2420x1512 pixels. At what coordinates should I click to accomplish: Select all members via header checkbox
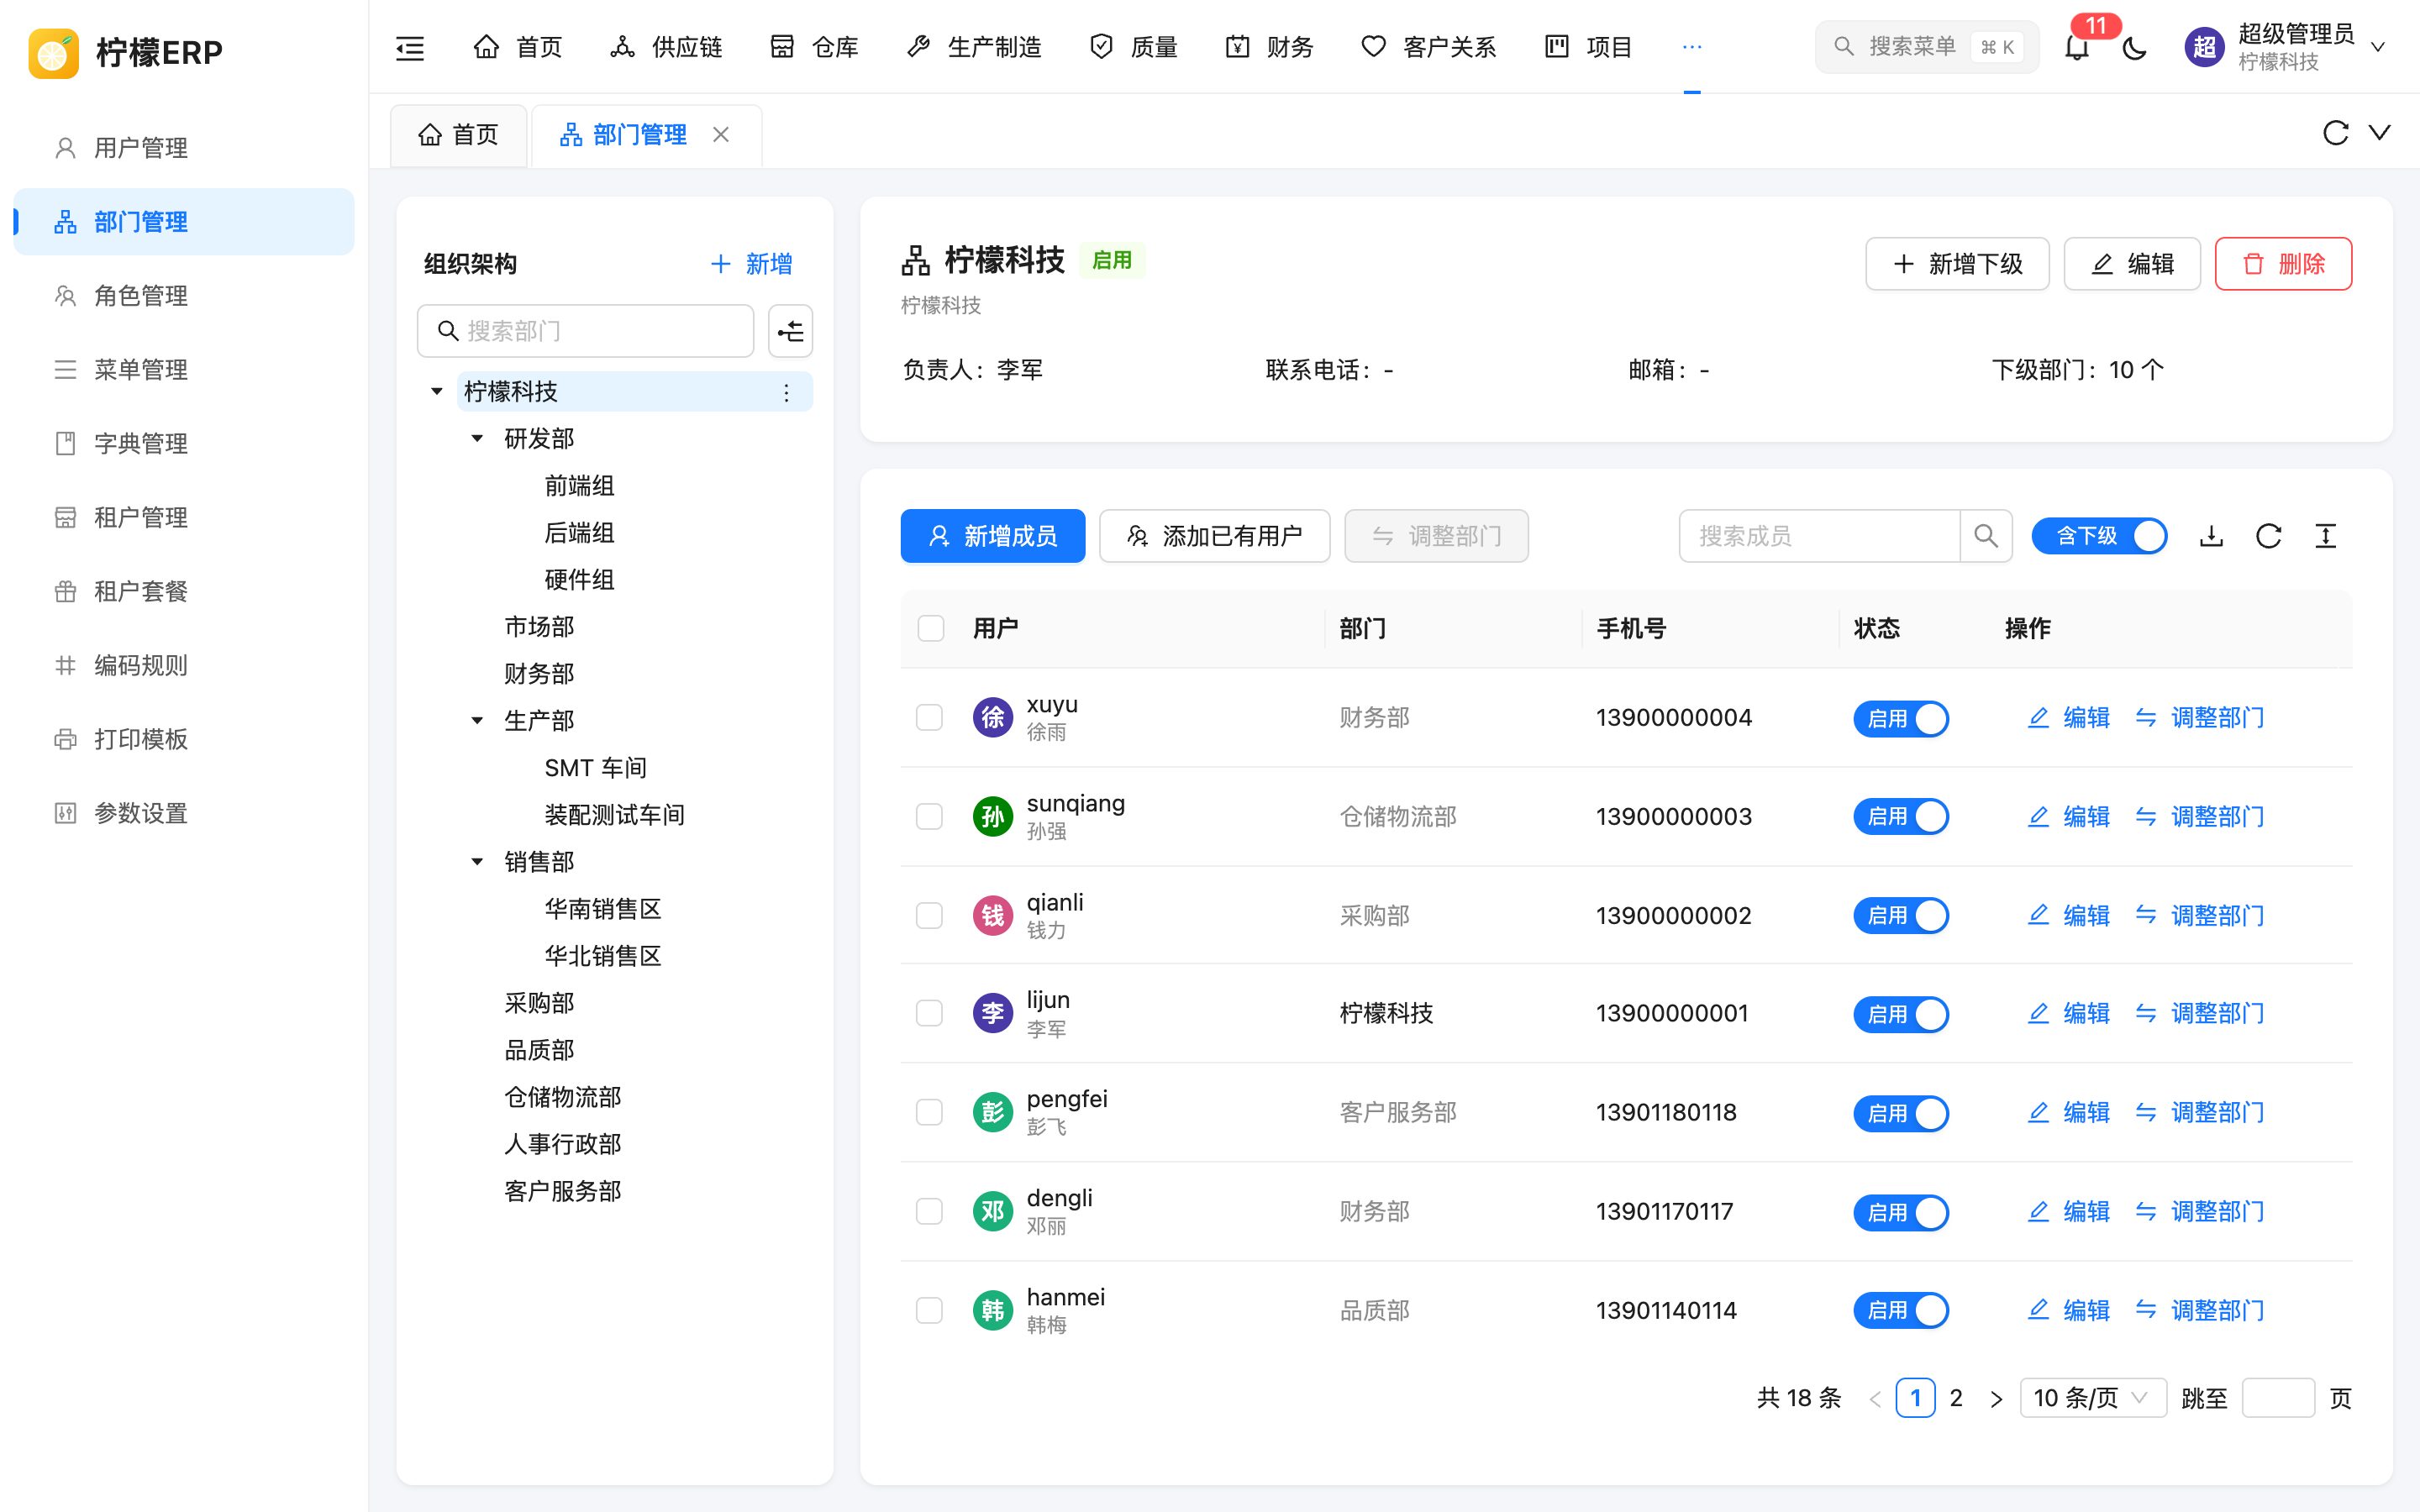(930, 628)
